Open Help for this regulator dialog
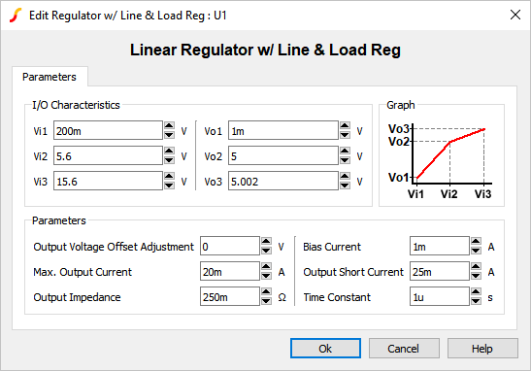The width and height of the screenshot is (531, 371). click(482, 348)
